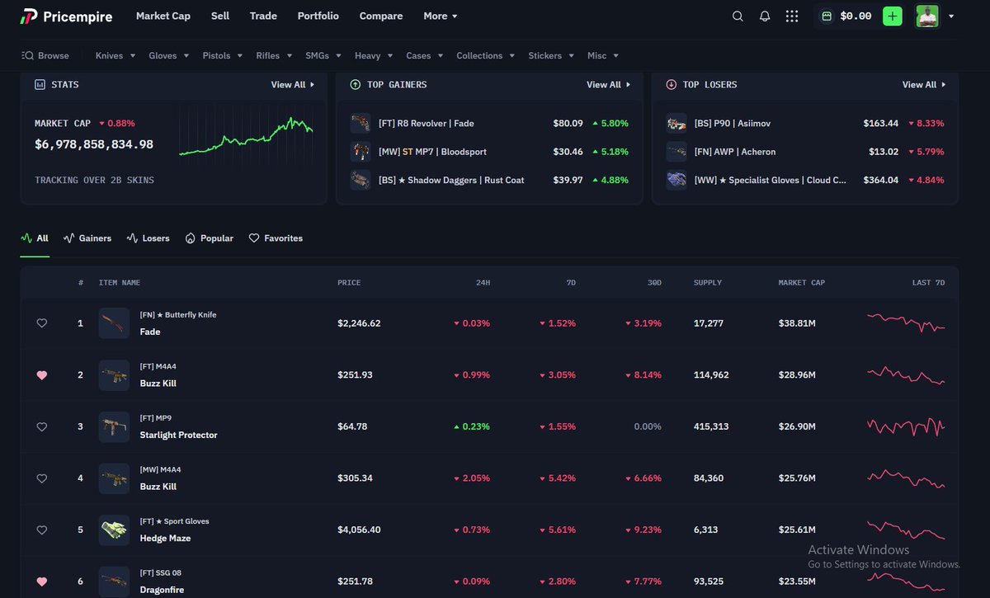
Task: Click the market cap line chart
Action: 246,136
